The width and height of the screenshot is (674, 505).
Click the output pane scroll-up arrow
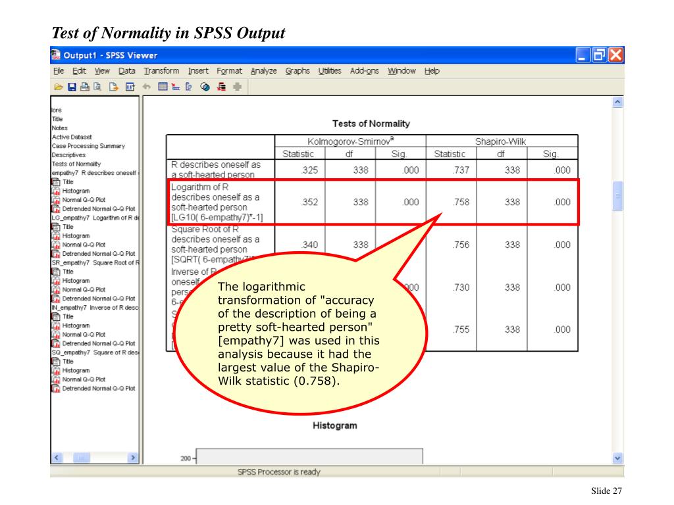pos(617,102)
